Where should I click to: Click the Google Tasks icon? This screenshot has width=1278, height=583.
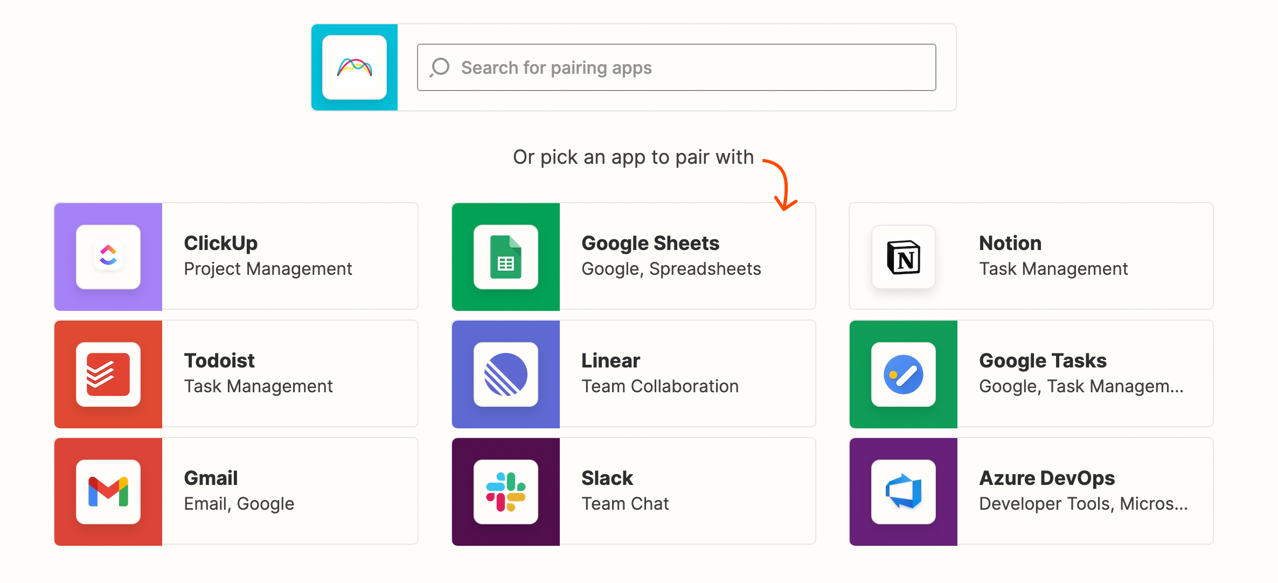tap(904, 374)
